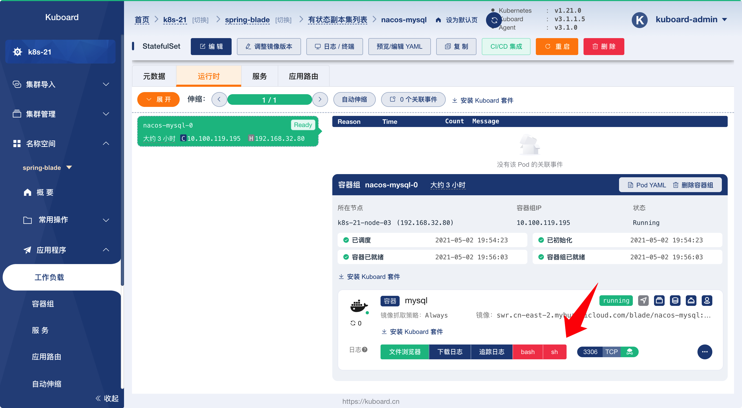Screen dimensions: 742x408
Task: Open a bash terminal for mysql container
Action: (x=528, y=352)
